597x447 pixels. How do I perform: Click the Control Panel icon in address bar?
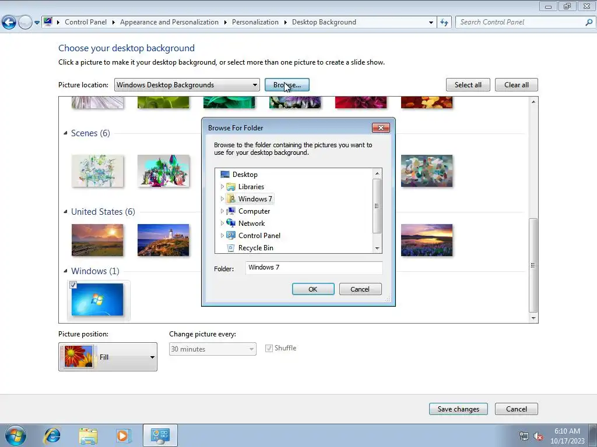tap(48, 22)
